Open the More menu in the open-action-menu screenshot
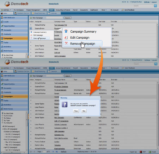Viewport: 159px width, 154px height. 104,10
